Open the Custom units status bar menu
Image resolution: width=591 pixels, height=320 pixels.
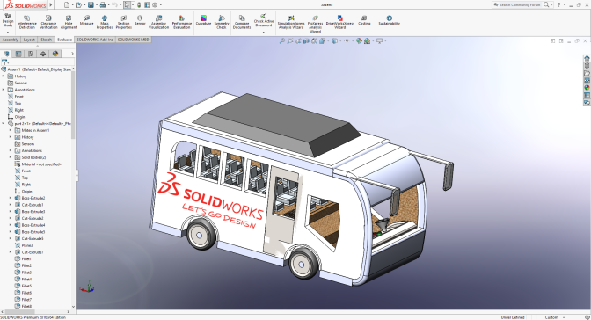pyautogui.click(x=555, y=317)
